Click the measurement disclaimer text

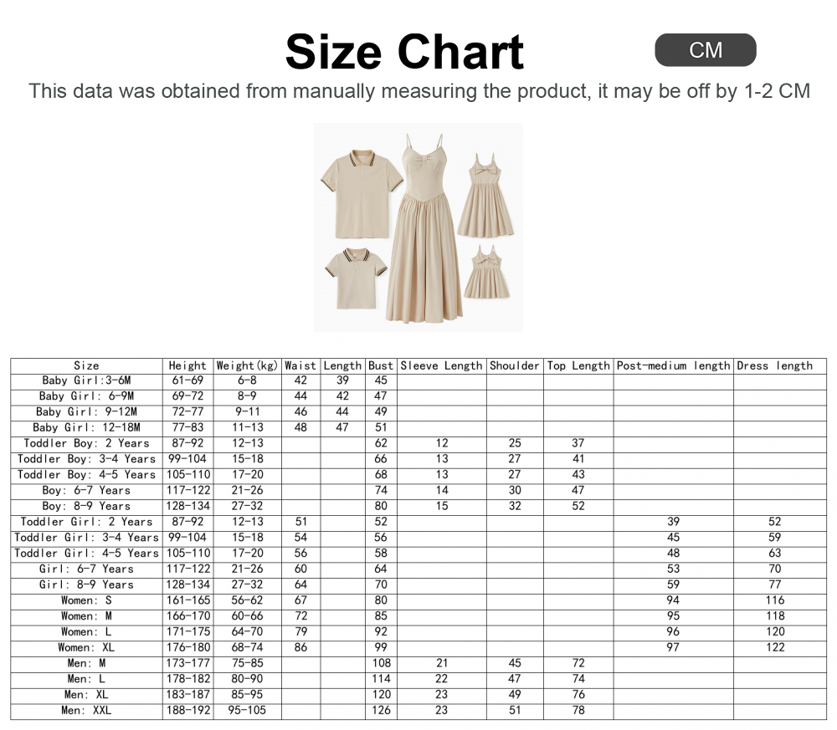pyautogui.click(x=418, y=90)
